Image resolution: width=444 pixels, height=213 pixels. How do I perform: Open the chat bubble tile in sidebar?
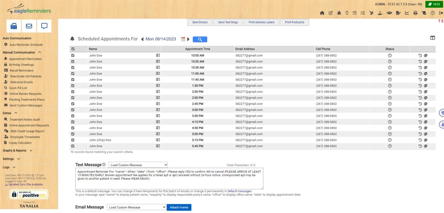(44, 26)
